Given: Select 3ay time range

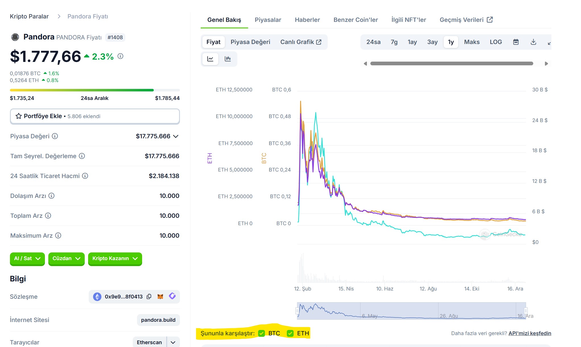Looking at the screenshot, I should 432,42.
